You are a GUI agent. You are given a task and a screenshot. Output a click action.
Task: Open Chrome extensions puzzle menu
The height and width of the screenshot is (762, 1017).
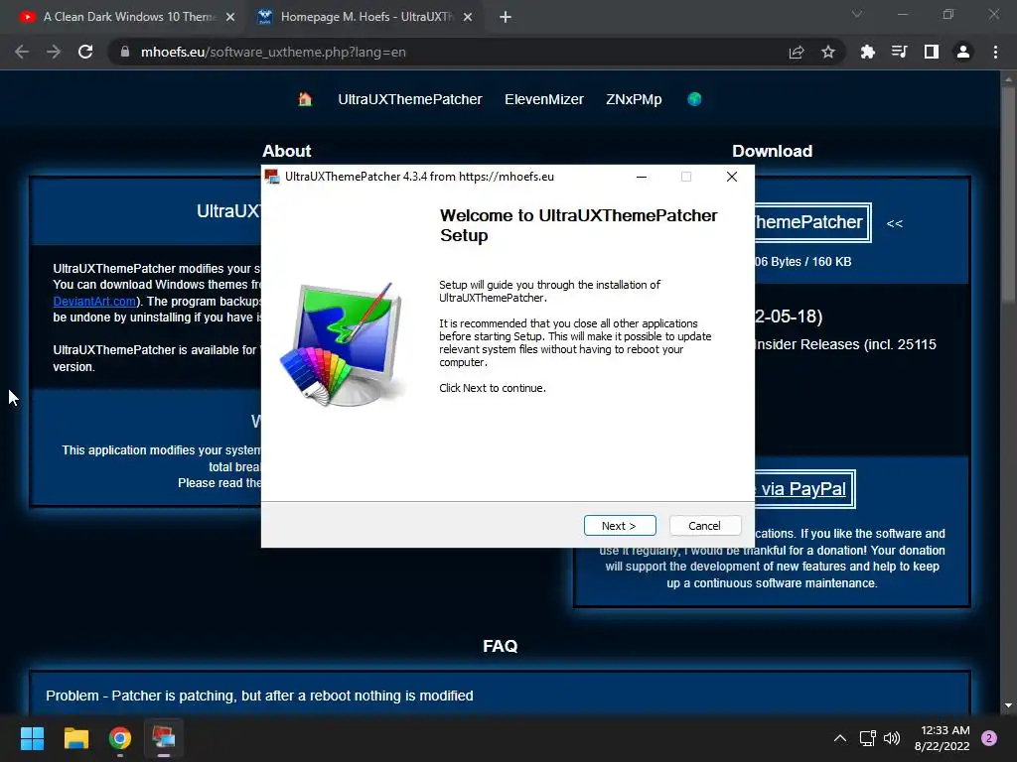pyautogui.click(x=867, y=52)
